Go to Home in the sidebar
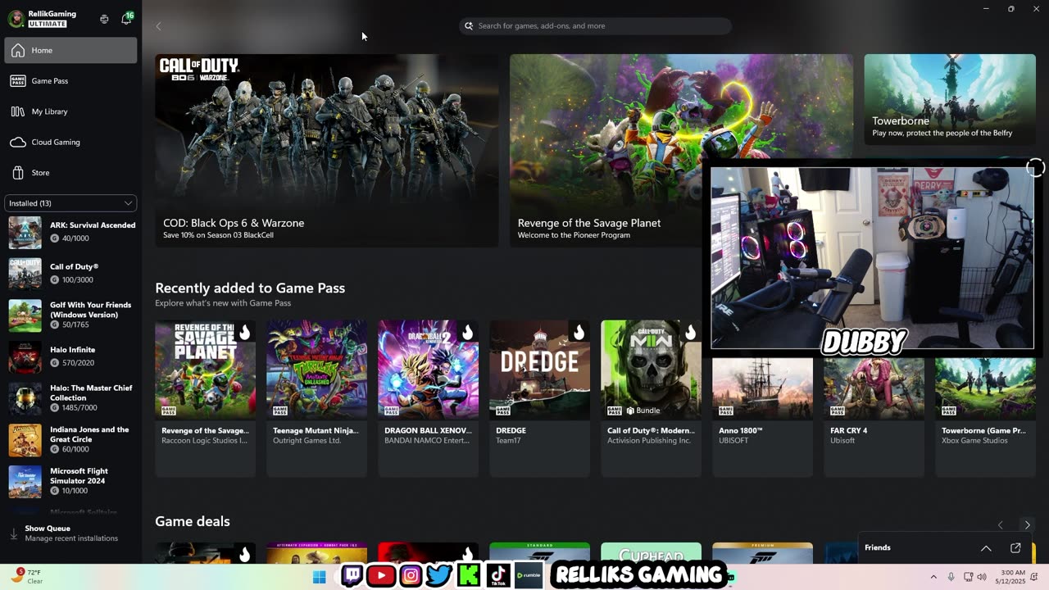The image size is (1049, 590). pos(70,50)
